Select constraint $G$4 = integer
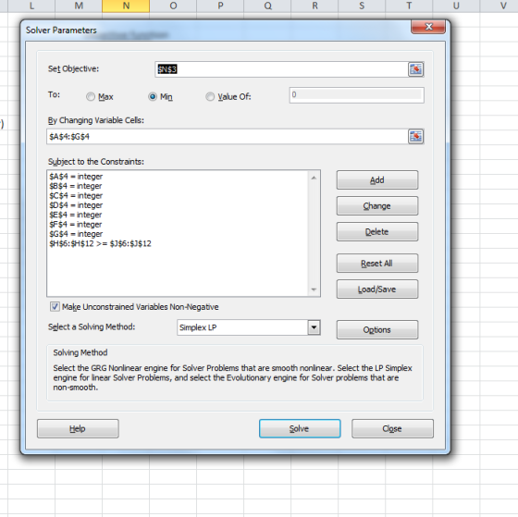 [76, 234]
